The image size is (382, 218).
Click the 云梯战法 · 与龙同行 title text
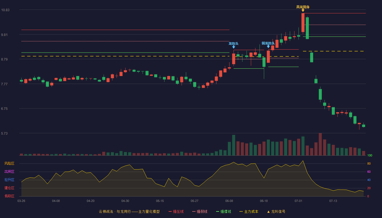point(115,211)
